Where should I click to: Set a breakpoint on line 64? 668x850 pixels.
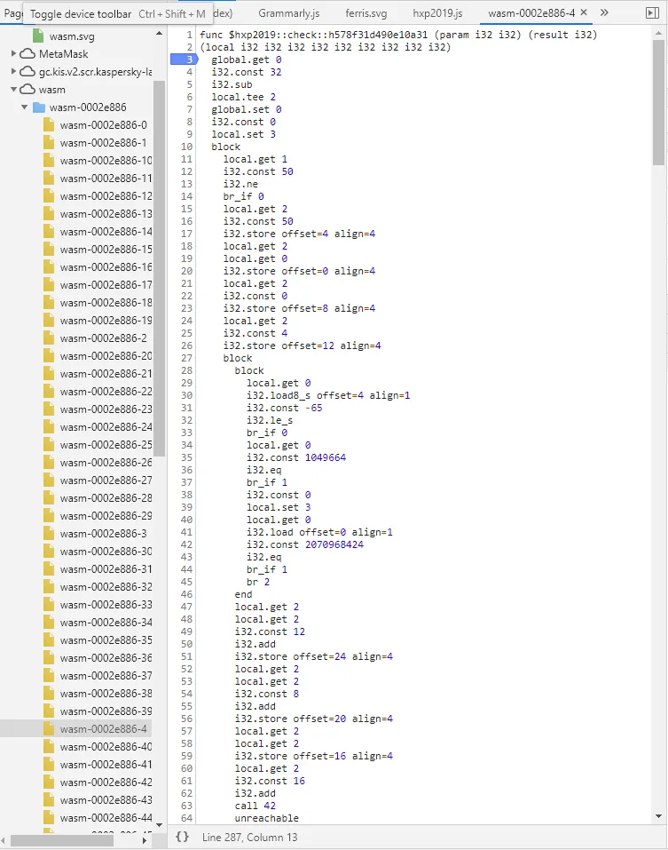pos(186,818)
